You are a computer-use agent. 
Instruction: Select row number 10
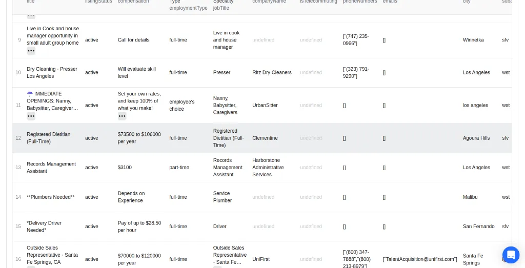(18, 73)
